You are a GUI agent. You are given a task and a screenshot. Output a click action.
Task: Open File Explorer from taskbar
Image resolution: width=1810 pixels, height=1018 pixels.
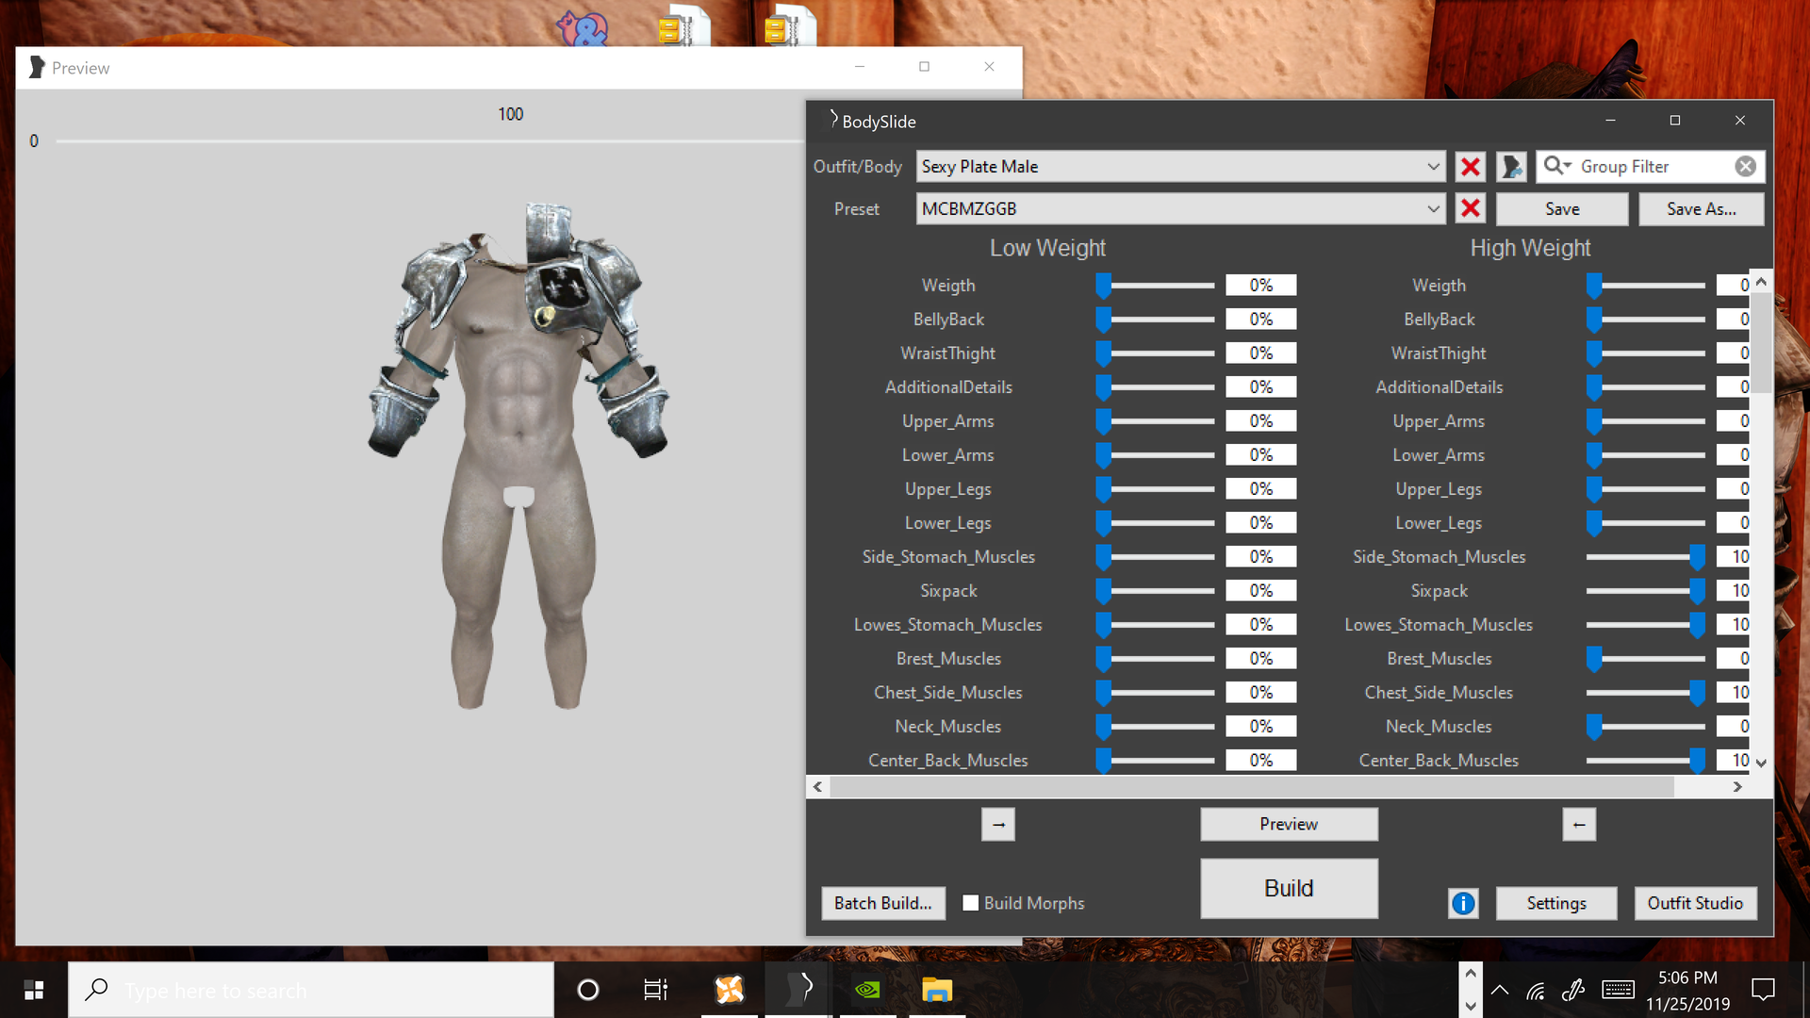937,990
